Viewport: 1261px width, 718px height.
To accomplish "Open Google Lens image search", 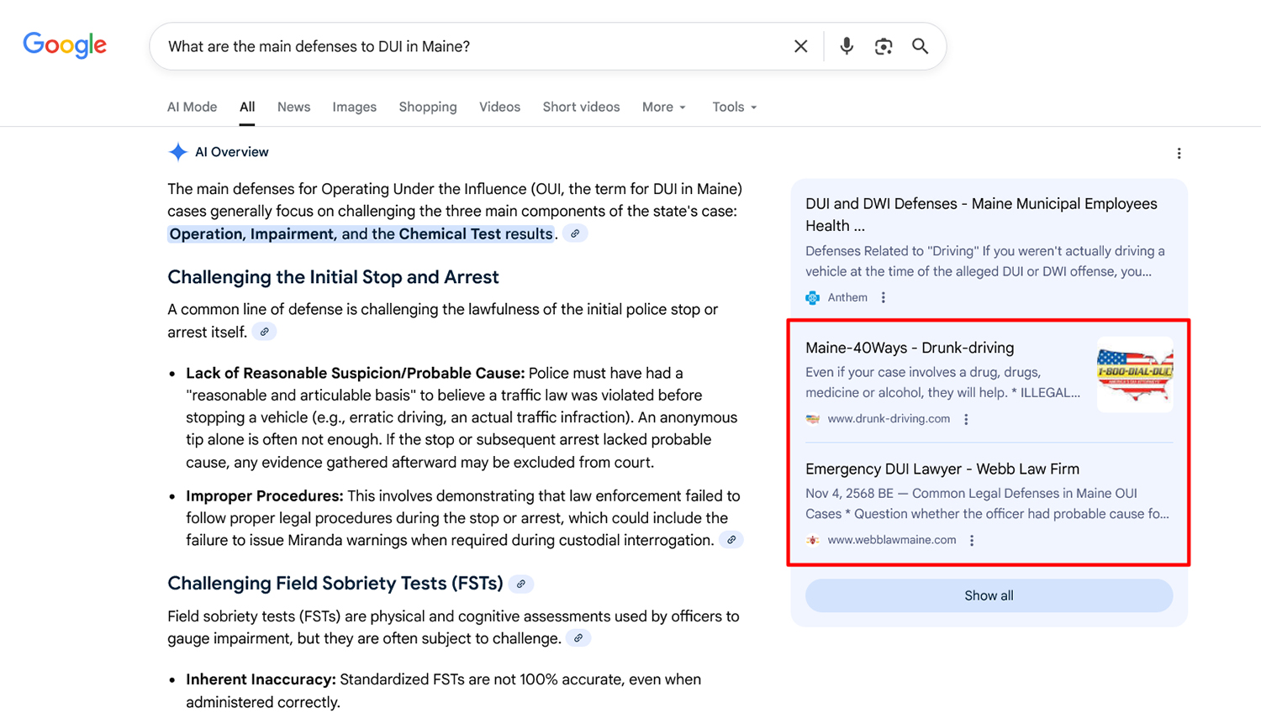I will point(883,46).
